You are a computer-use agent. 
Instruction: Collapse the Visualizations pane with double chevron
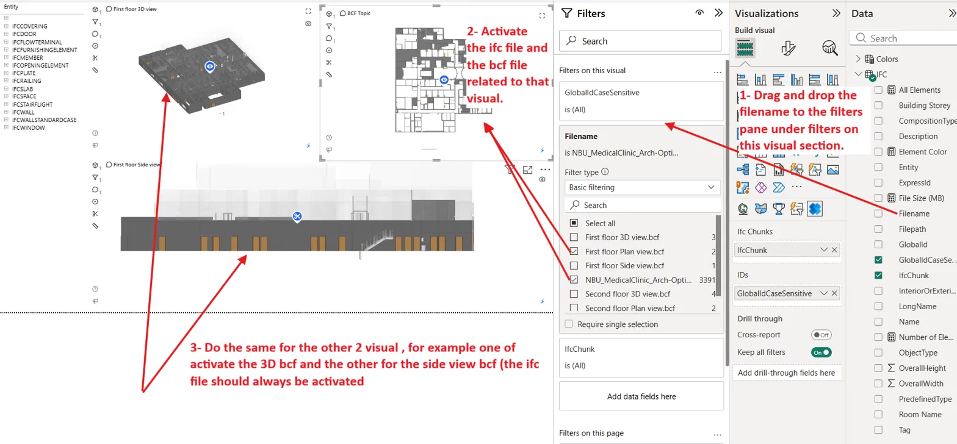[x=836, y=13]
